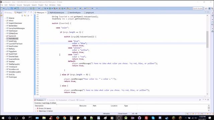
Task: Open the Calculator taskbar icon
Action: coord(71,118)
